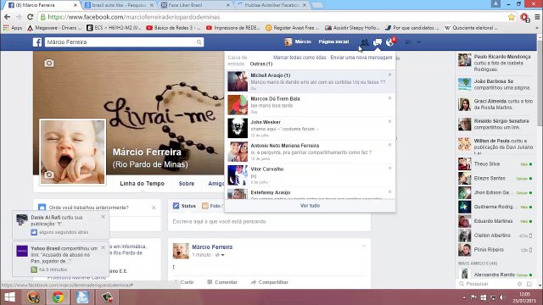This screenshot has height=305, width=543.
Task: Click taskbar volume speaker icon
Action: [502, 297]
